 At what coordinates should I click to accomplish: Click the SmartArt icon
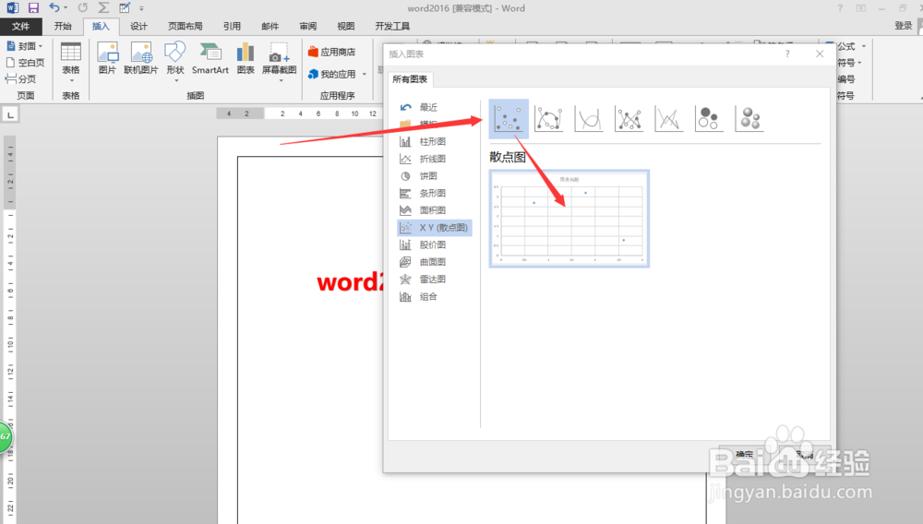click(x=210, y=59)
